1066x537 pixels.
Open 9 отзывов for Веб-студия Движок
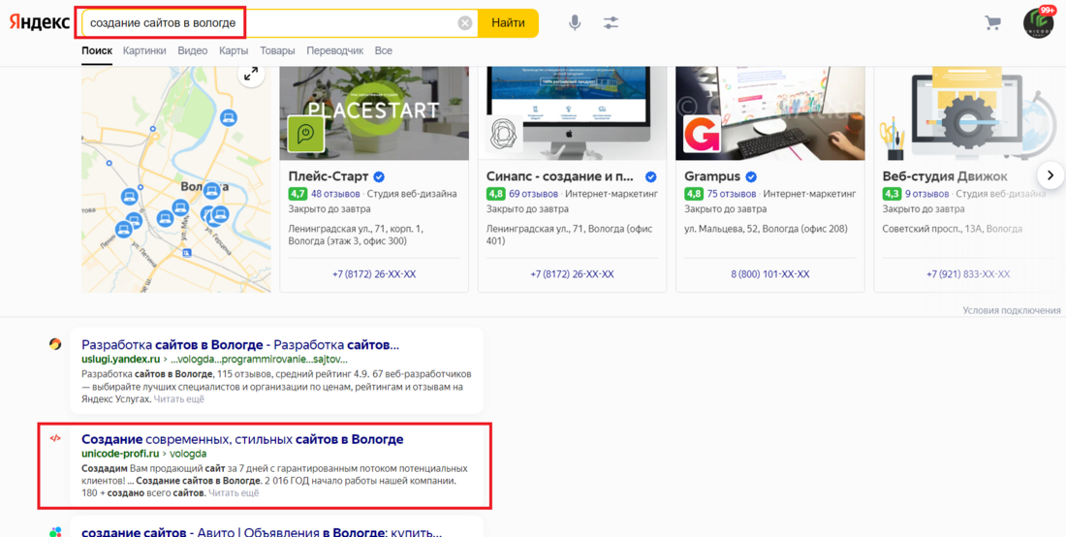point(926,195)
